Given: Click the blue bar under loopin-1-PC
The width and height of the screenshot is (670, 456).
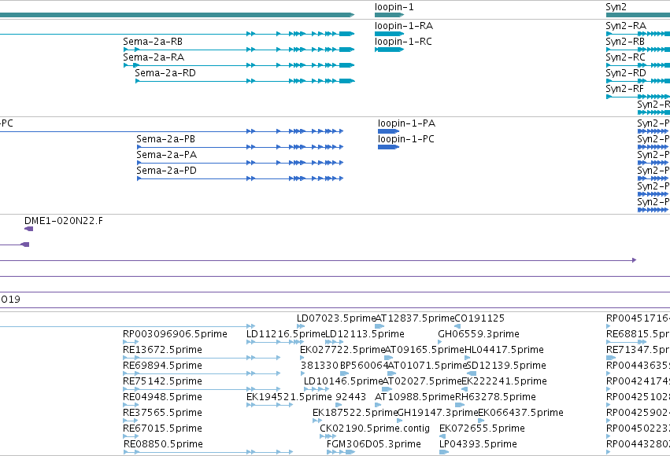Looking at the screenshot, I should [388, 147].
